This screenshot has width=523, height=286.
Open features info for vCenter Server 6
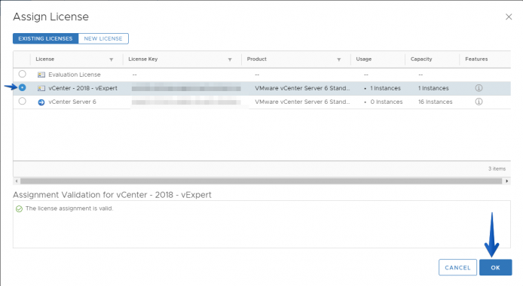tap(479, 102)
